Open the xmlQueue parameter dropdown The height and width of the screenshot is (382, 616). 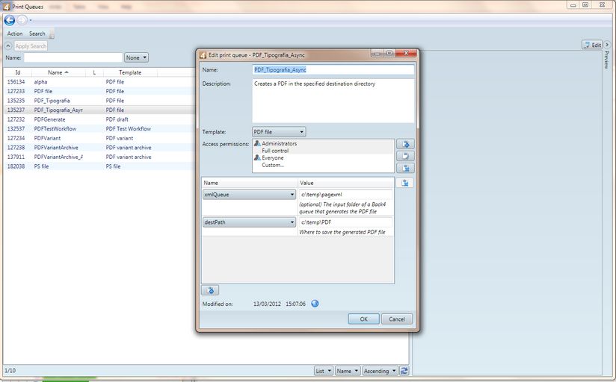coord(249,195)
